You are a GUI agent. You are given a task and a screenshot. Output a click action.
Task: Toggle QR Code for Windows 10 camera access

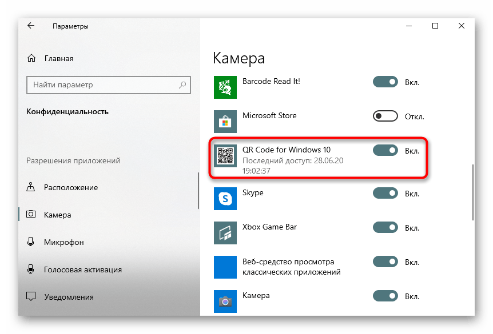tap(385, 150)
